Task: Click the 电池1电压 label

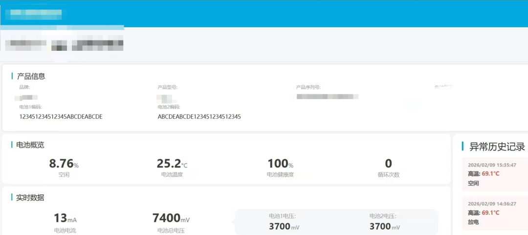Action: pos(282,216)
